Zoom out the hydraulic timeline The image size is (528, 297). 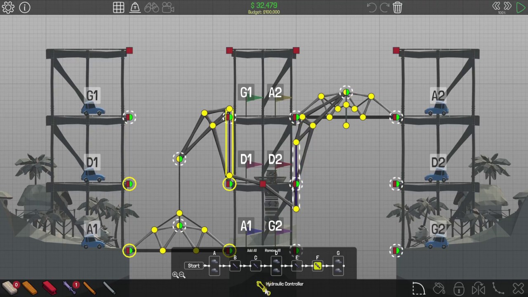click(182, 275)
